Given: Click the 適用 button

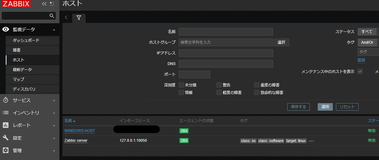Looking at the screenshot, I should tap(325, 107).
